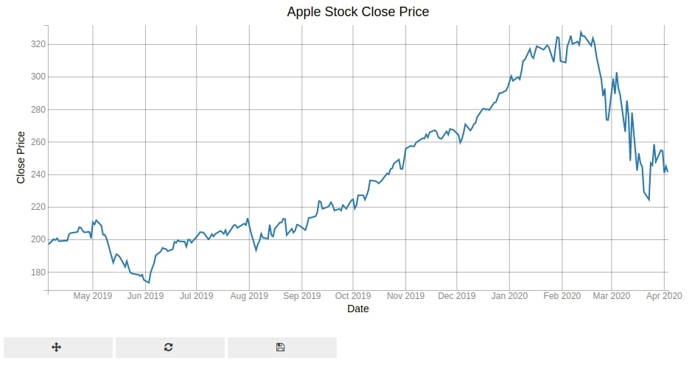Select the Jun 2019 date axis label

(x=145, y=296)
